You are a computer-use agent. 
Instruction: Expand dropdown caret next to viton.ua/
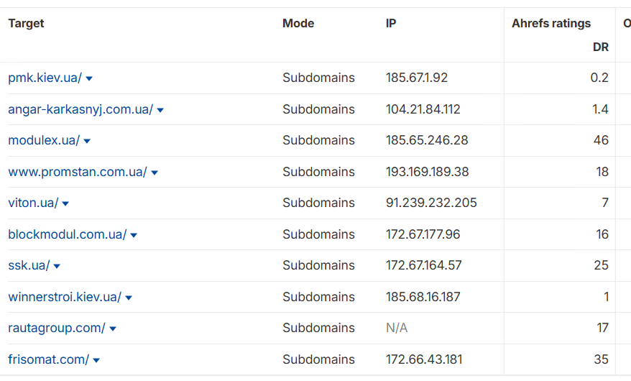[x=65, y=203]
